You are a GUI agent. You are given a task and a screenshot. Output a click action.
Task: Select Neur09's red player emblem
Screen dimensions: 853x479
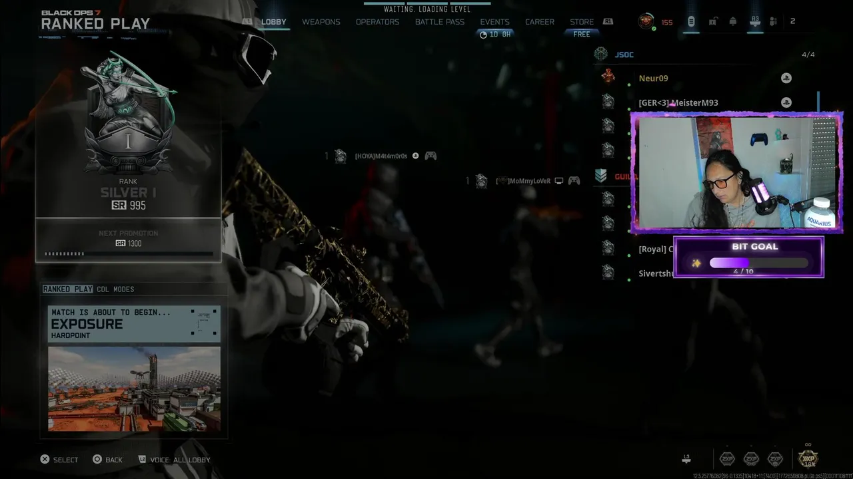[x=608, y=77]
